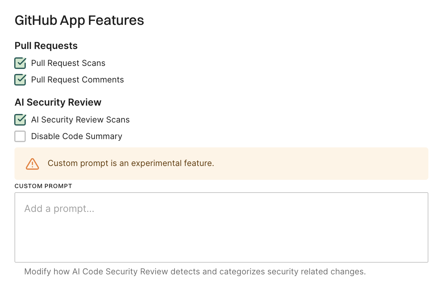The width and height of the screenshot is (447, 283).
Task: Click the helper text below the prompt box
Action: click(x=195, y=272)
